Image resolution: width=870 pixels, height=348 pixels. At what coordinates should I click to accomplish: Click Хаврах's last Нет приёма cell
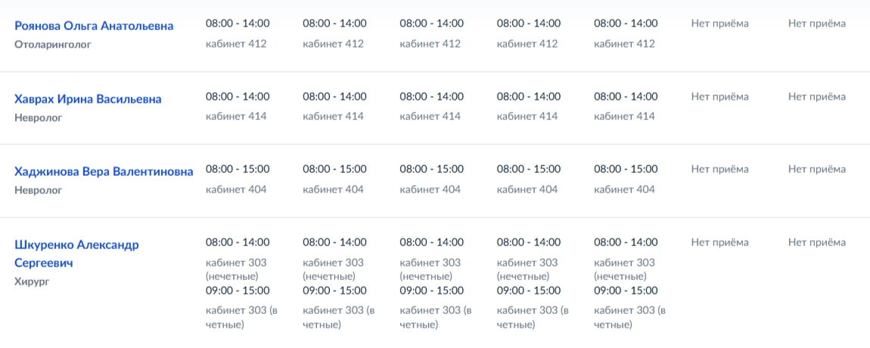tap(817, 97)
